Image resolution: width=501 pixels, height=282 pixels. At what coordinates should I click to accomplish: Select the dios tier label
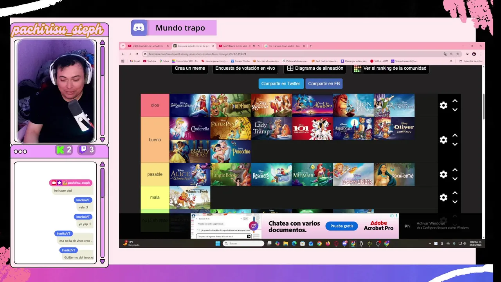[x=155, y=105]
